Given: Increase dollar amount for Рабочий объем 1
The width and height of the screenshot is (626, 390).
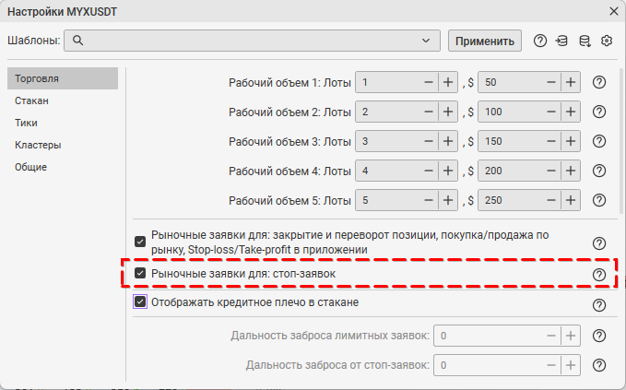Looking at the screenshot, I should (x=571, y=83).
